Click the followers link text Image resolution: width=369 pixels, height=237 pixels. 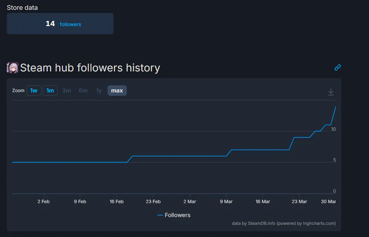pyautogui.click(x=71, y=24)
